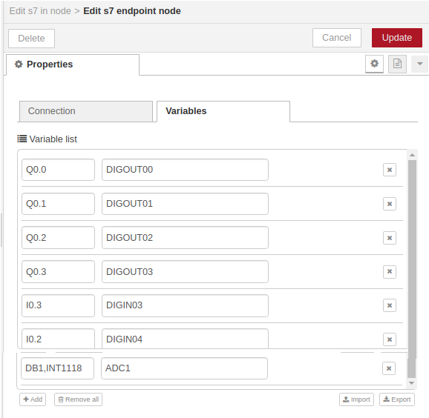The width and height of the screenshot is (429, 418).
Task: Click the Update button
Action: click(x=397, y=38)
